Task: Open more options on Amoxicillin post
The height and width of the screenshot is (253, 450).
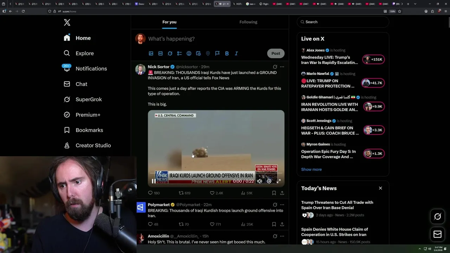Action: point(282,236)
